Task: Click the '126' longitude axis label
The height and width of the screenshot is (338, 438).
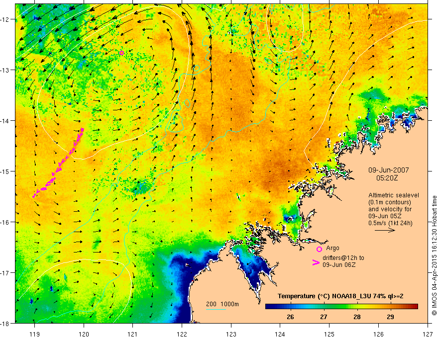Action: 378,334
